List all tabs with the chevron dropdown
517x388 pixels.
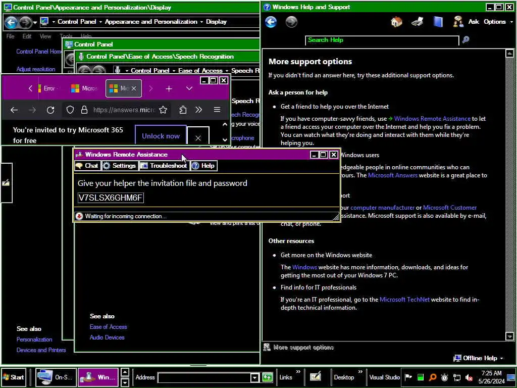coord(189,88)
